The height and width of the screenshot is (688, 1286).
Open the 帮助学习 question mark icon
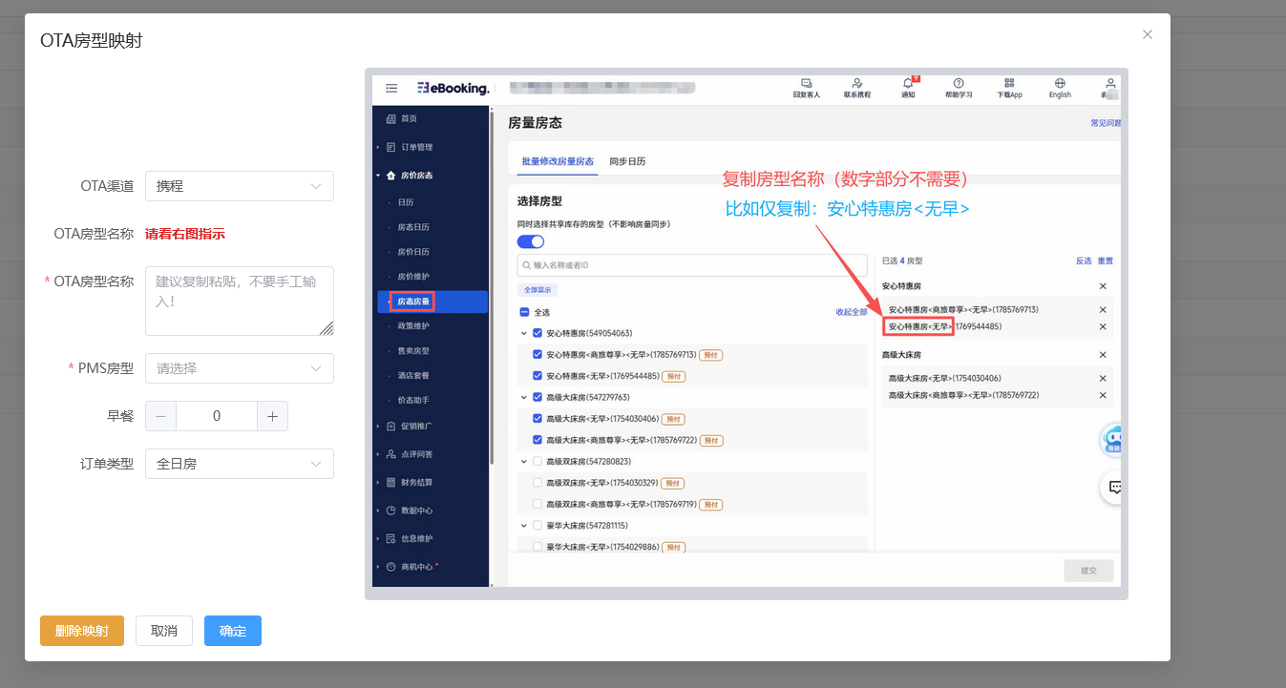[x=959, y=83]
